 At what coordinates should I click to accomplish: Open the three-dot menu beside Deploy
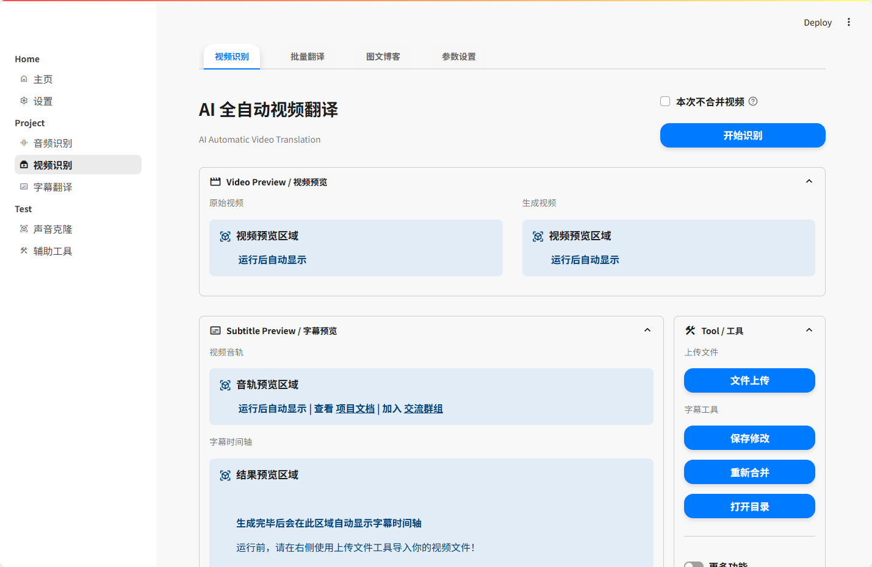point(848,23)
